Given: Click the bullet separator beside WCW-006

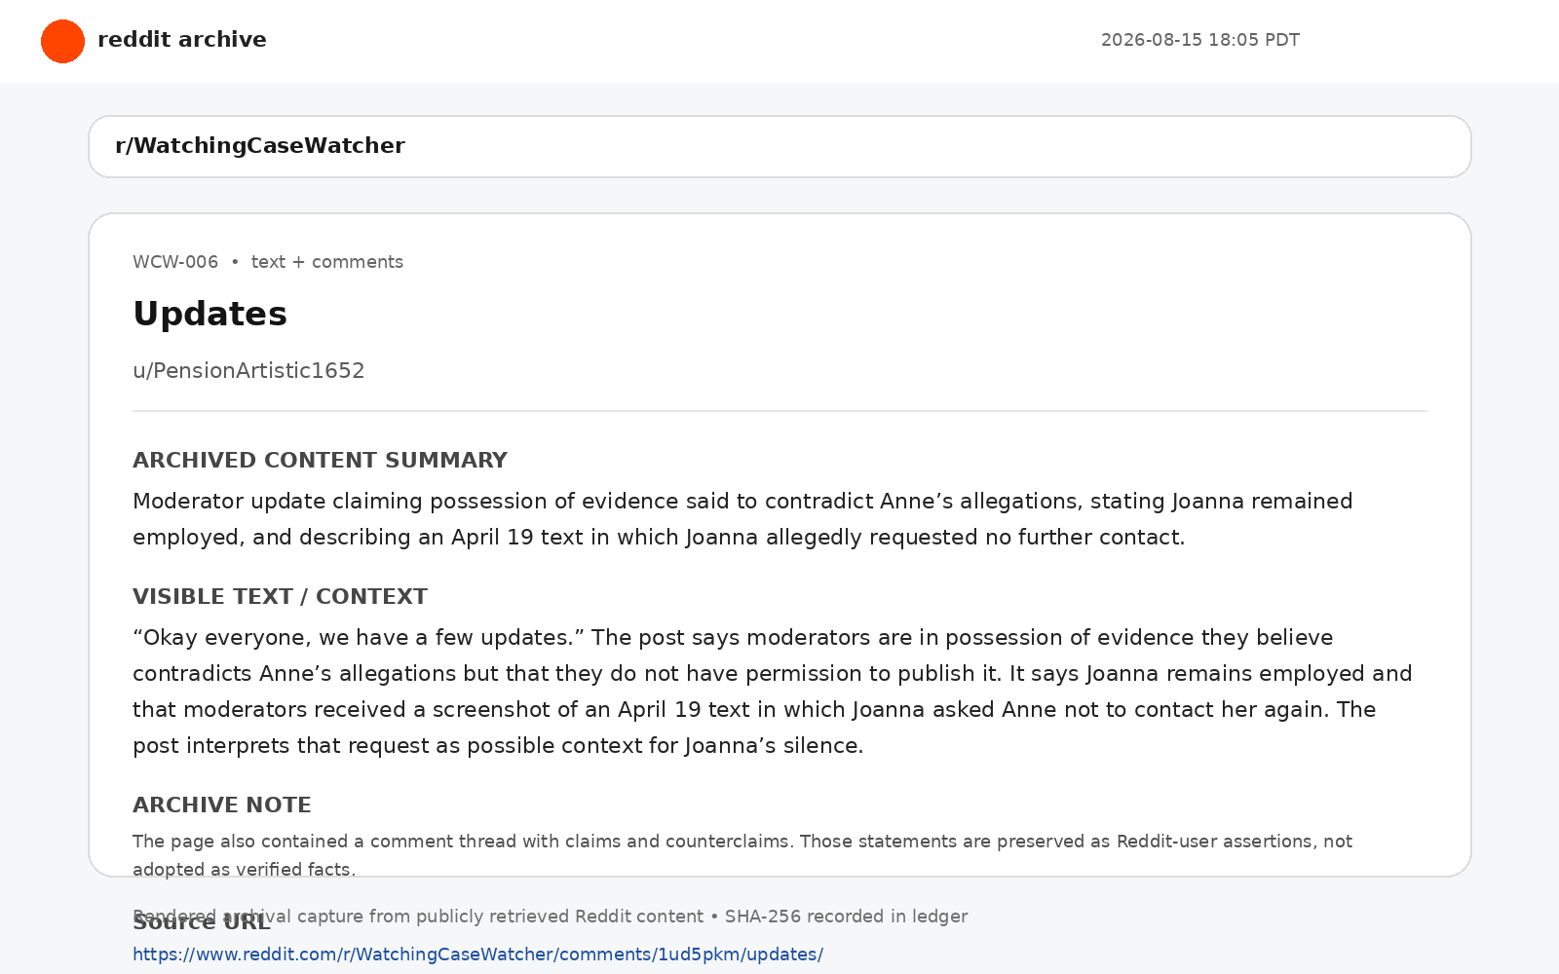Looking at the screenshot, I should (x=235, y=262).
